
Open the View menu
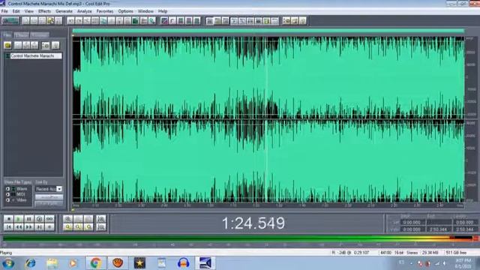pos(29,11)
